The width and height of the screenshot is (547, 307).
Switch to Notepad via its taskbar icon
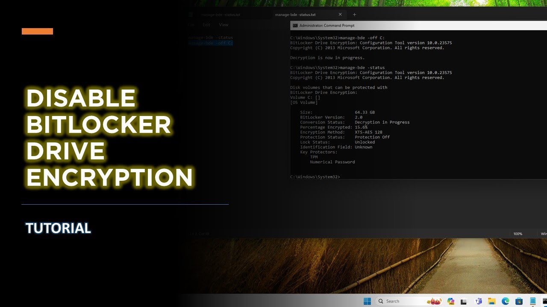[532, 301]
